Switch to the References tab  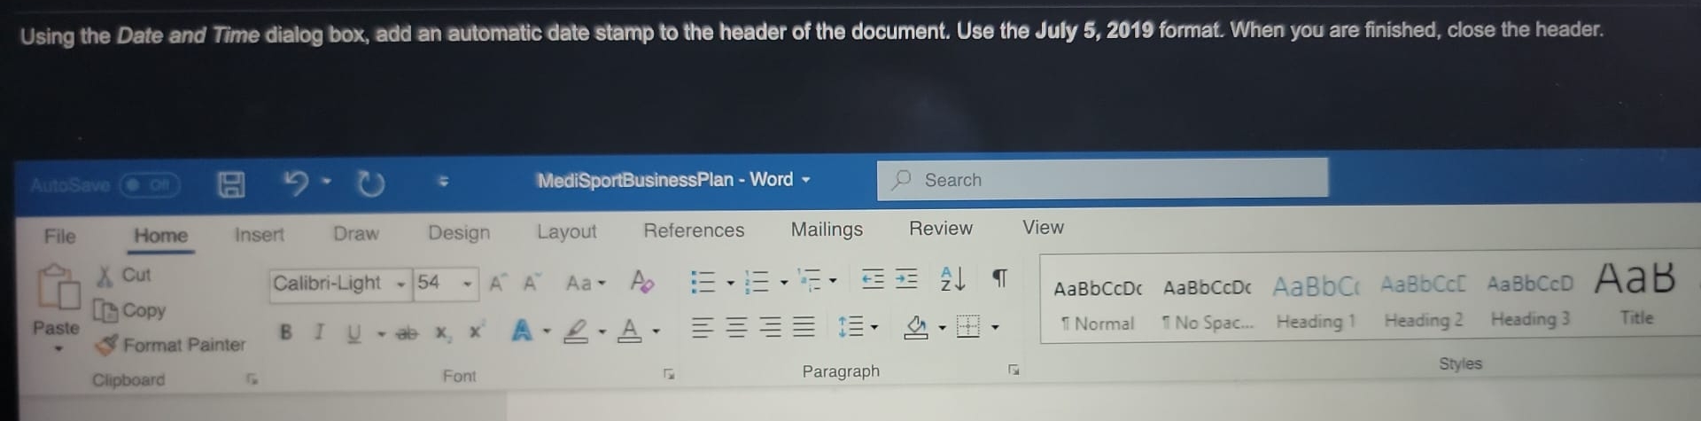pyautogui.click(x=694, y=230)
